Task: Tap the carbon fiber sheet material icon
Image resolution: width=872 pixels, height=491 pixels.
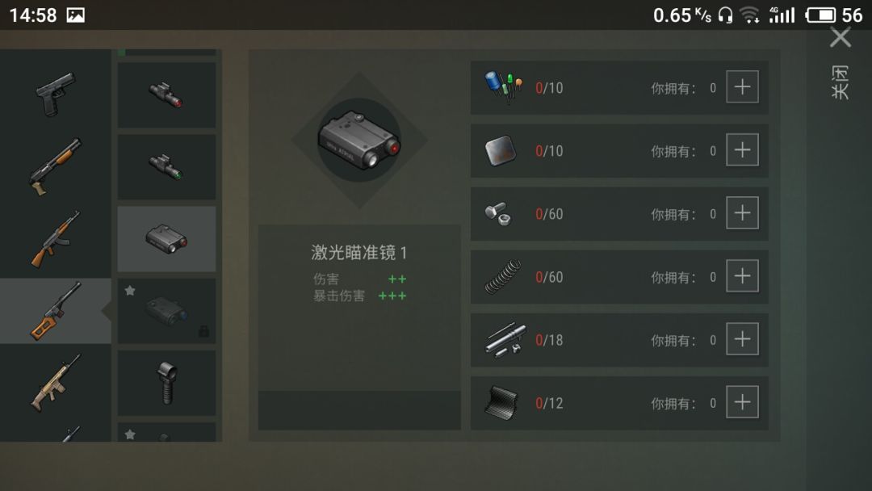Action: (501, 403)
